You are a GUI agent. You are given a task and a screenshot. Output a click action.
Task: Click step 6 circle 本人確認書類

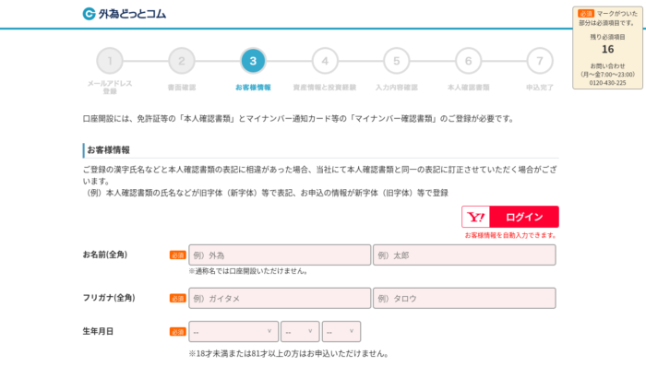click(468, 61)
